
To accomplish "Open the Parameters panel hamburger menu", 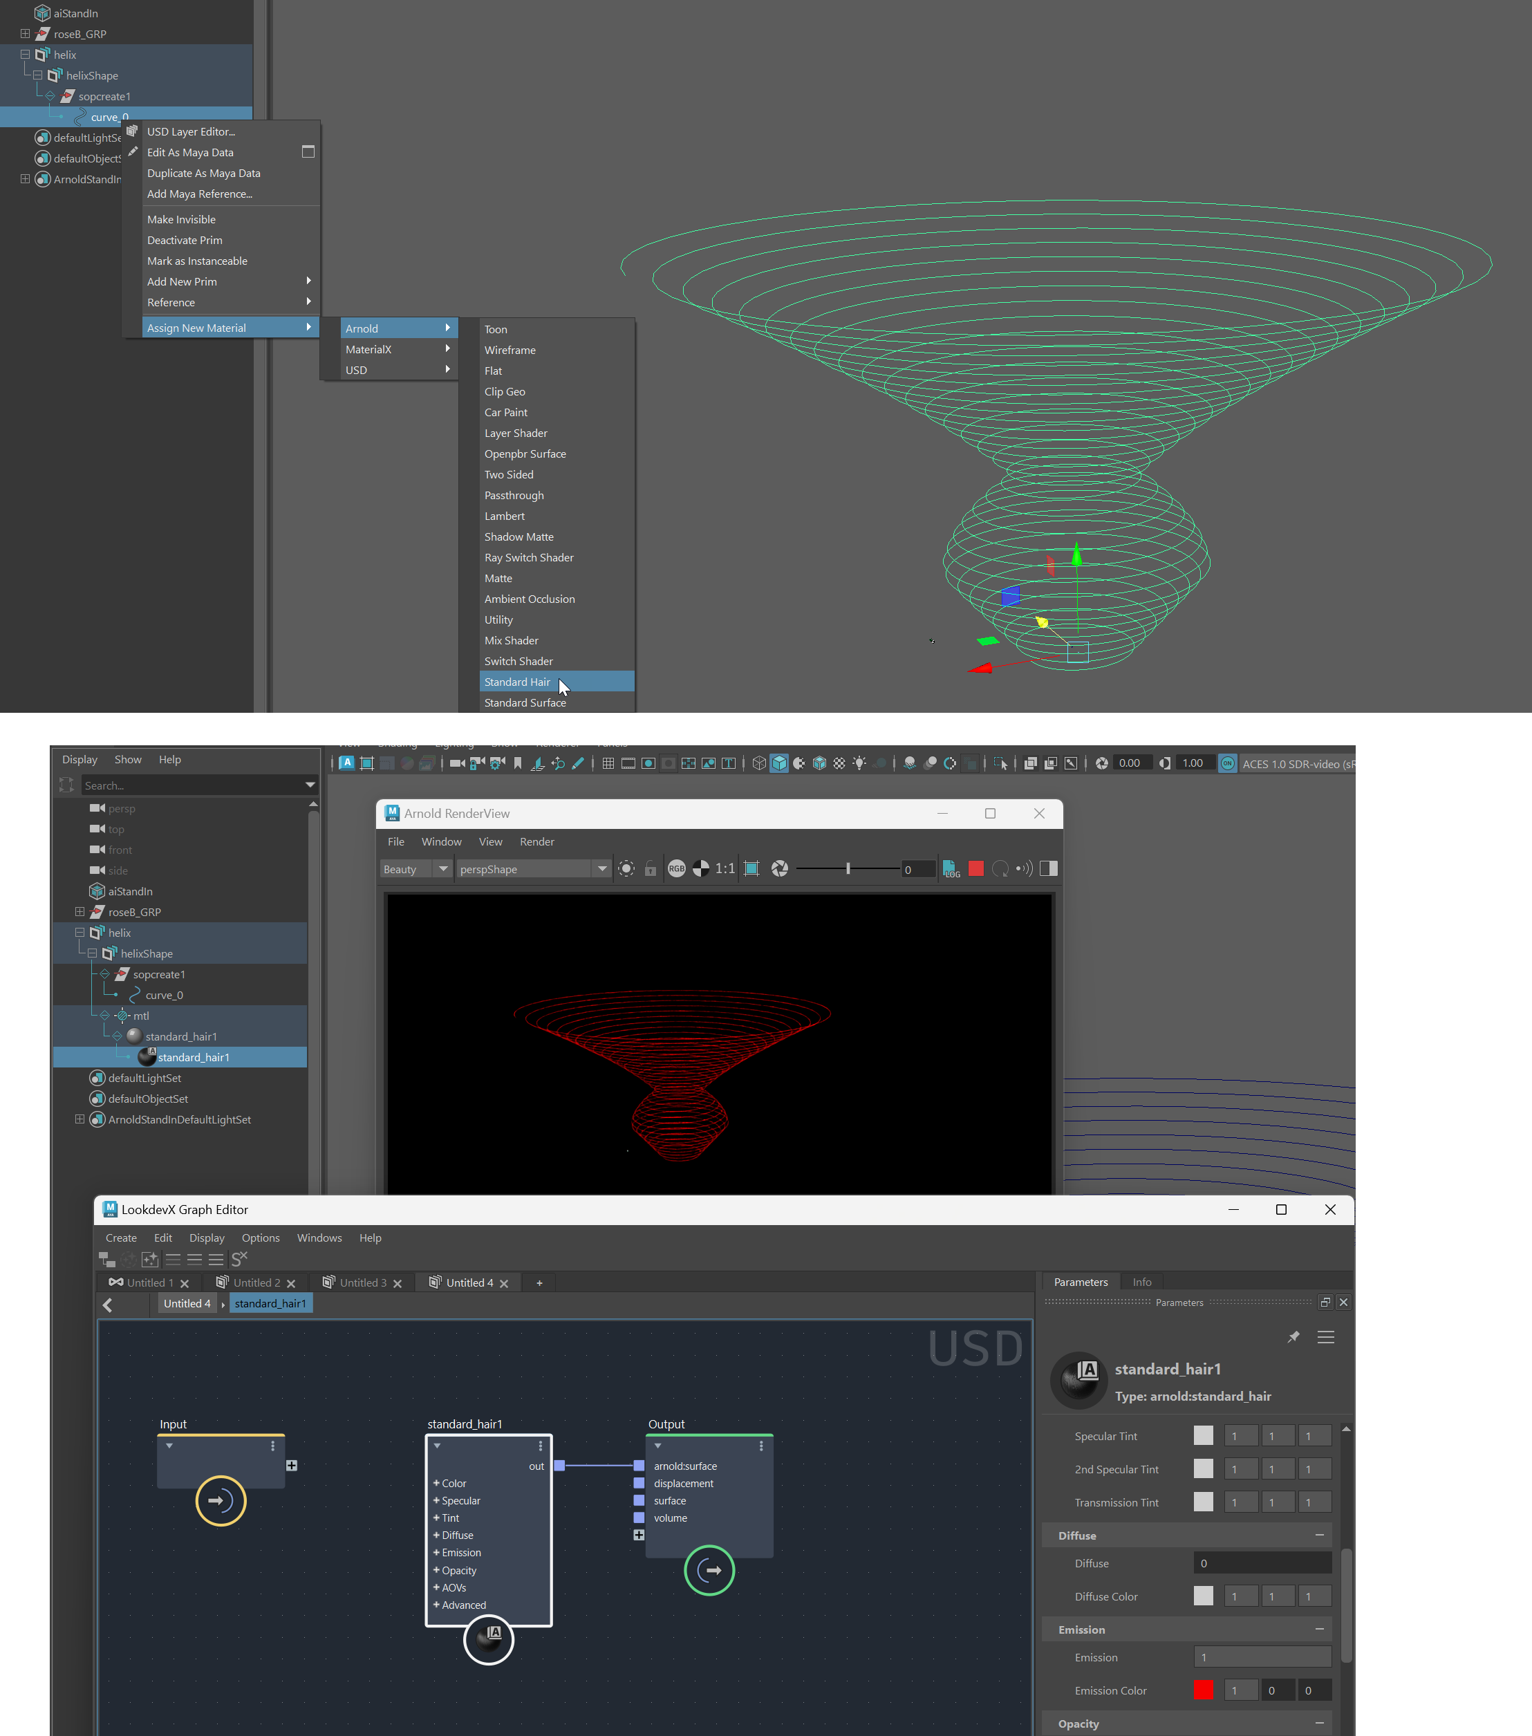I will (x=1326, y=1338).
